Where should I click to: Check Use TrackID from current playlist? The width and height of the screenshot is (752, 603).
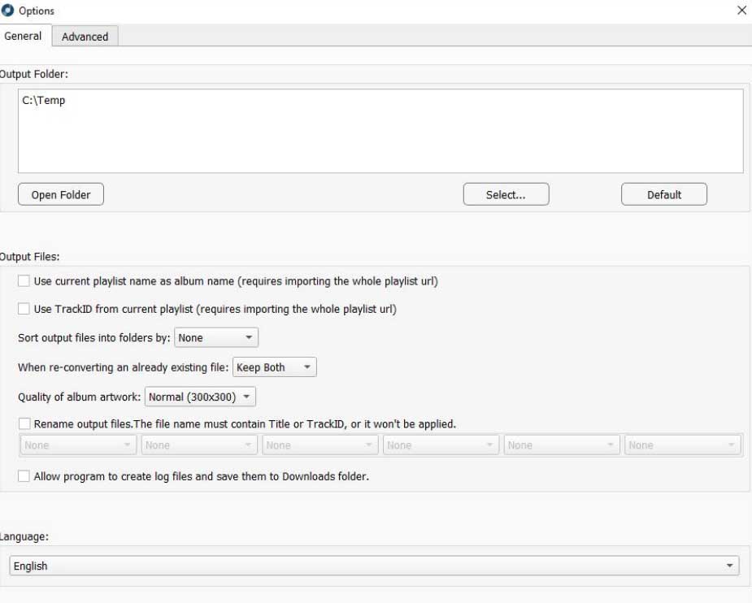24,309
